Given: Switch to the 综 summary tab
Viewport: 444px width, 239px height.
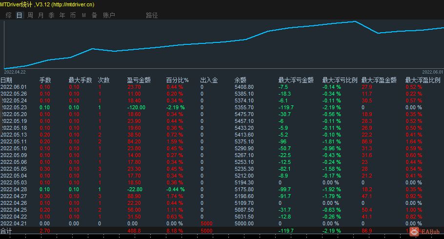Looking at the screenshot, I should click(8, 15).
